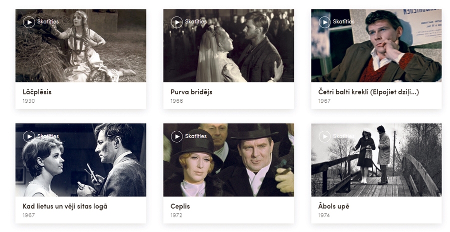
Task: Open Kad lietus un vēji sitas logā title
Action: pyautogui.click(x=65, y=206)
